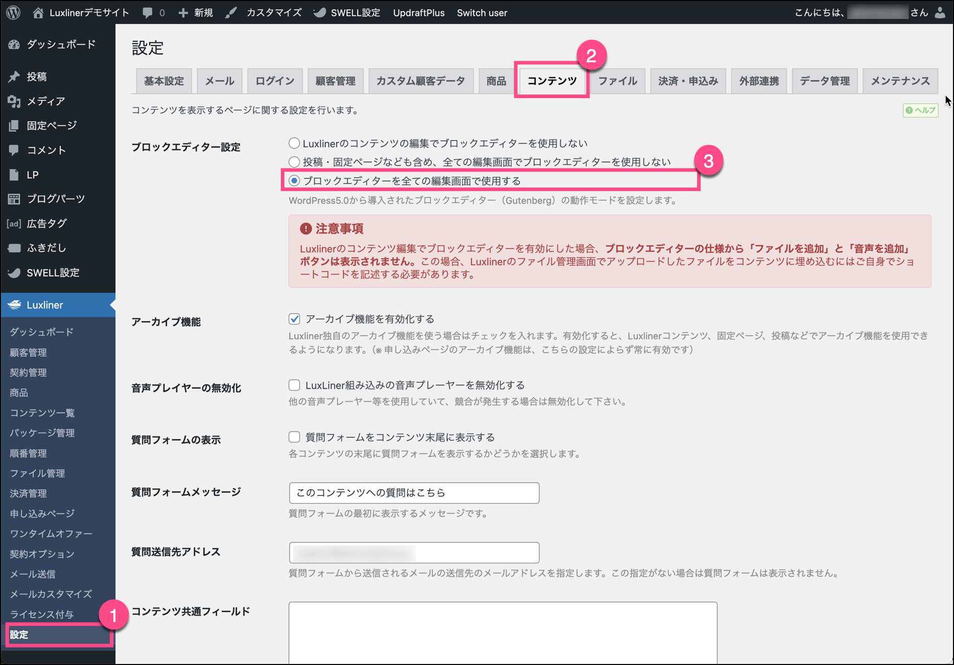This screenshot has width=954, height=665.
Task: Click the コンテンツ共通フィールド text area
Action: (x=503, y=633)
